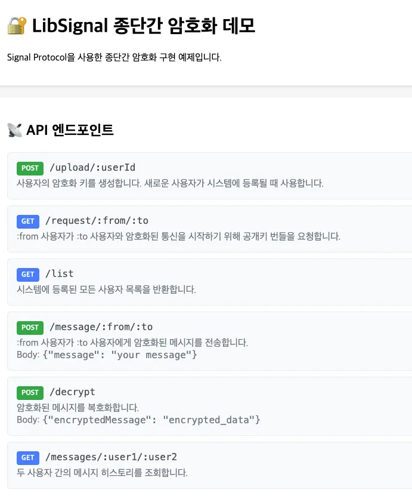Click the /decrypt endpoint path

tap(72, 392)
